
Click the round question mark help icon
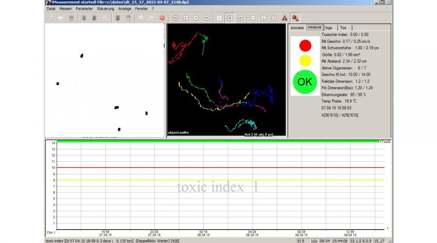pos(274,18)
